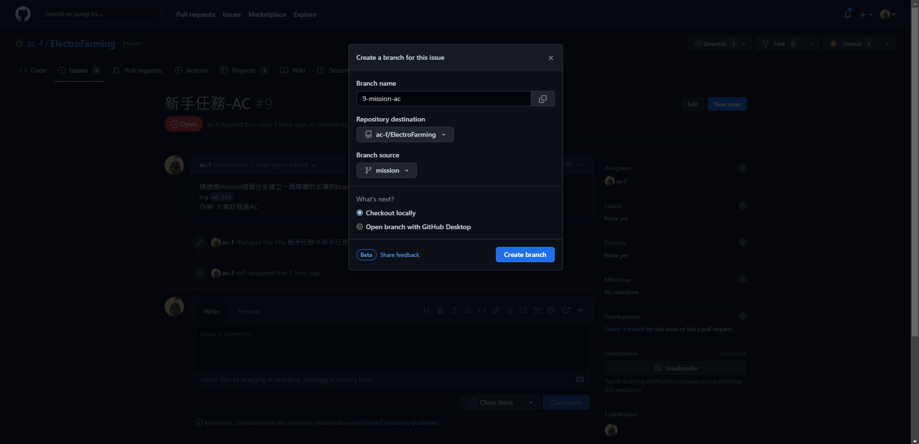Reference an issue or pull request icon
Image resolution: width=919 pixels, height=444 pixels.
[x=566, y=311]
